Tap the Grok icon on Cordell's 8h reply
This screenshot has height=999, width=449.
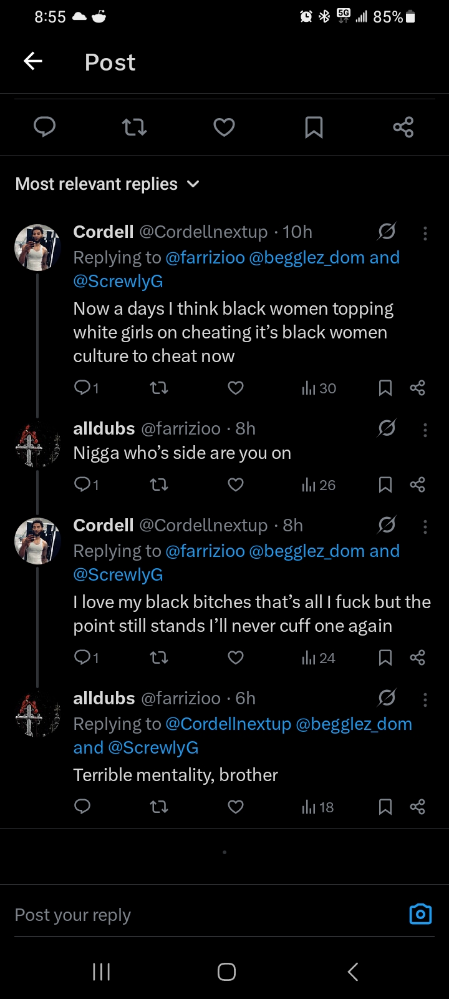click(387, 525)
